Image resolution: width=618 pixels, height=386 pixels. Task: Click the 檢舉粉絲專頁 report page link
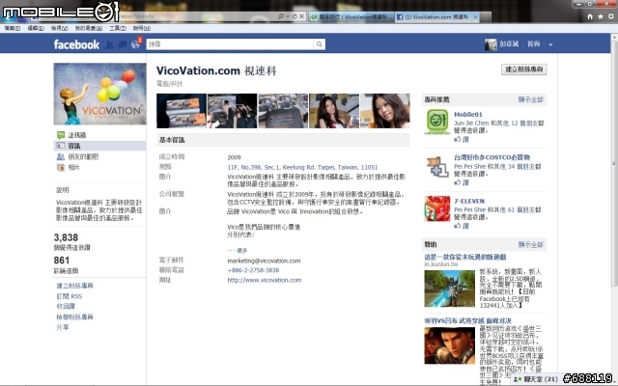click(75, 317)
